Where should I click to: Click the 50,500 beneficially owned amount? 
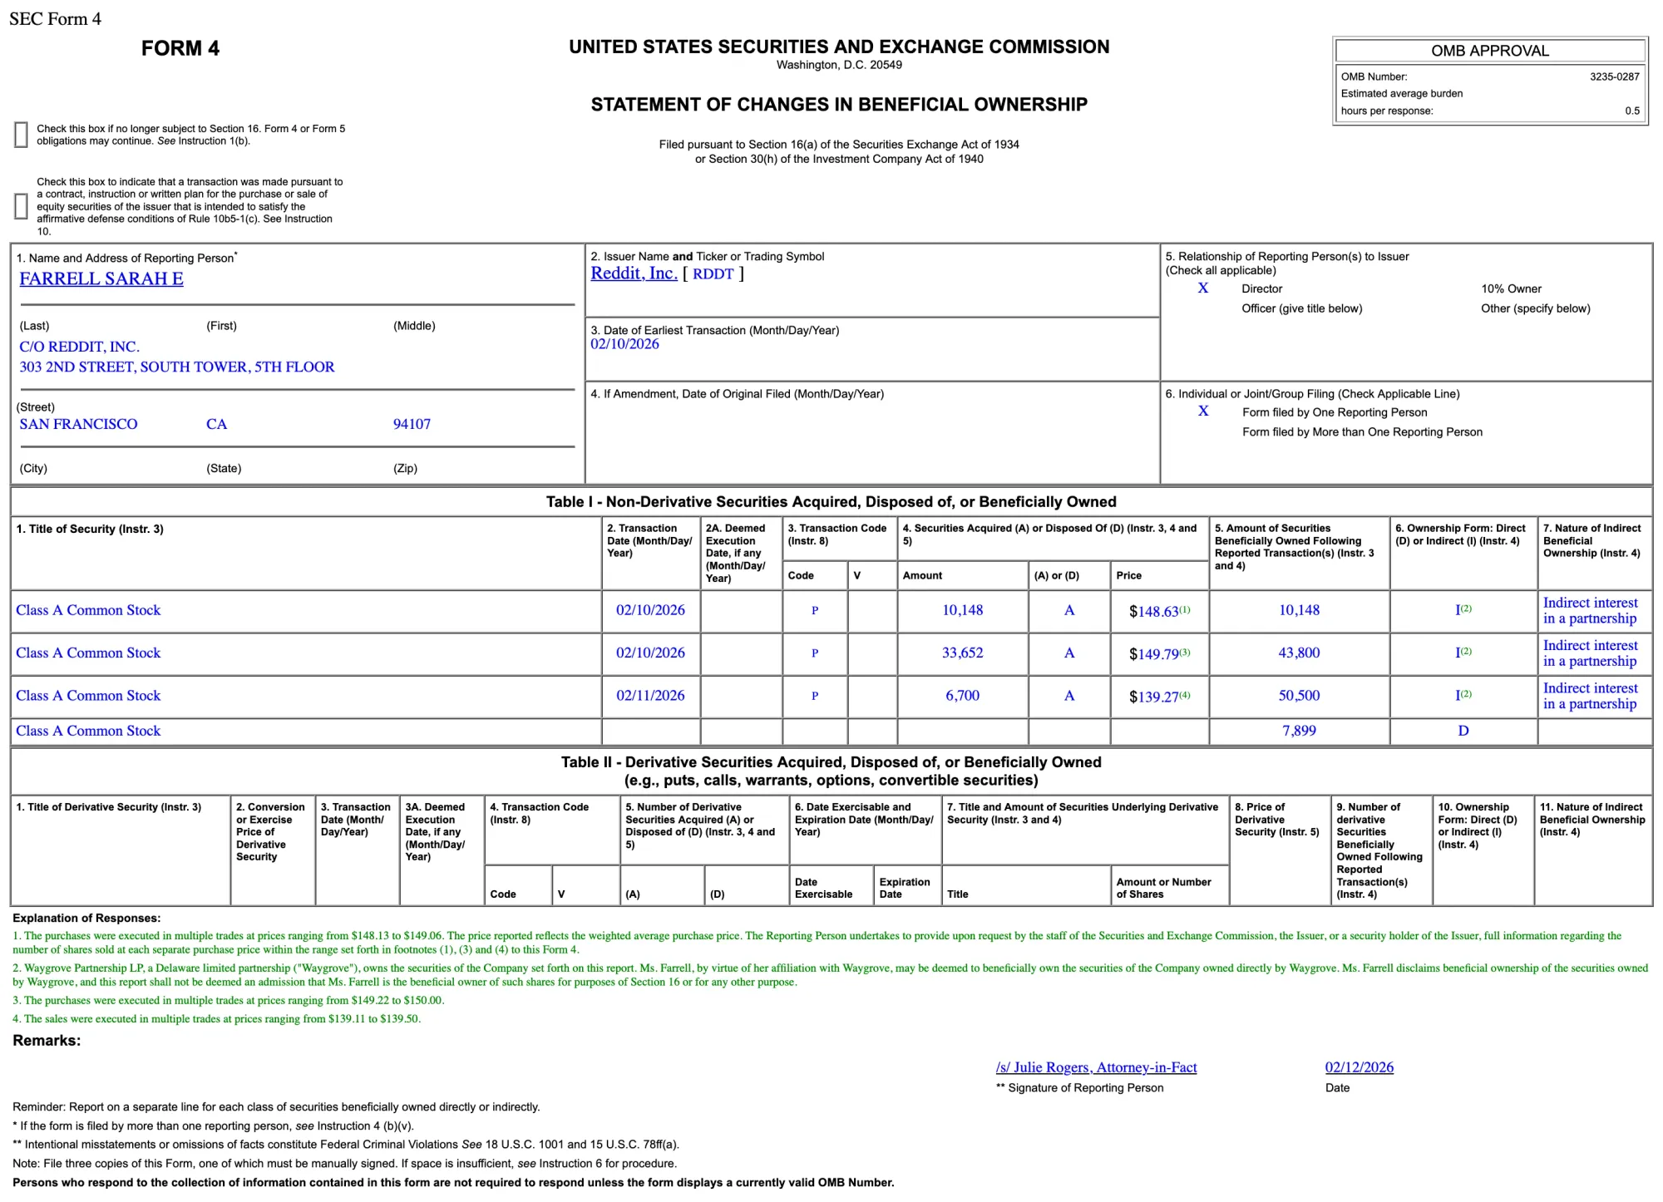[x=1299, y=696]
